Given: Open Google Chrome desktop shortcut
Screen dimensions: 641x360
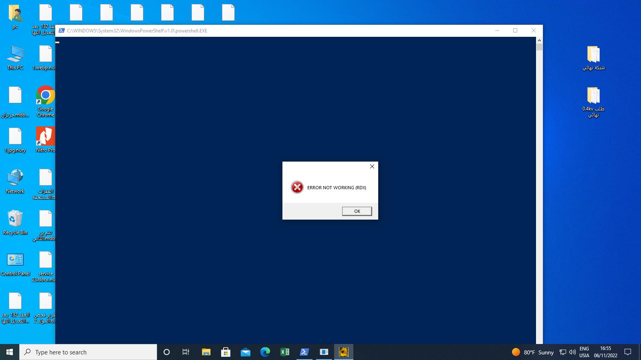Looking at the screenshot, I should tap(45, 96).
